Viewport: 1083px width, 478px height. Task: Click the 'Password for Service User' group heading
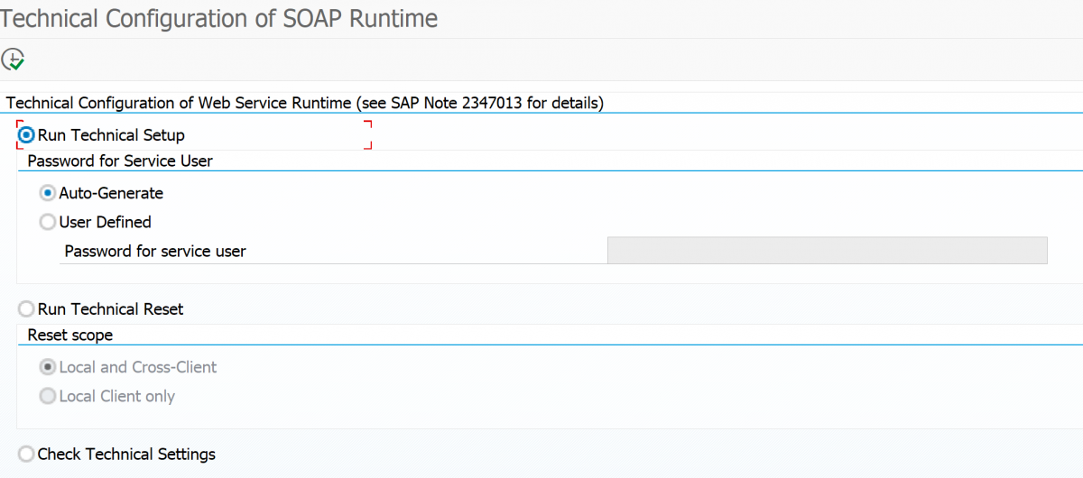pyautogui.click(x=120, y=161)
